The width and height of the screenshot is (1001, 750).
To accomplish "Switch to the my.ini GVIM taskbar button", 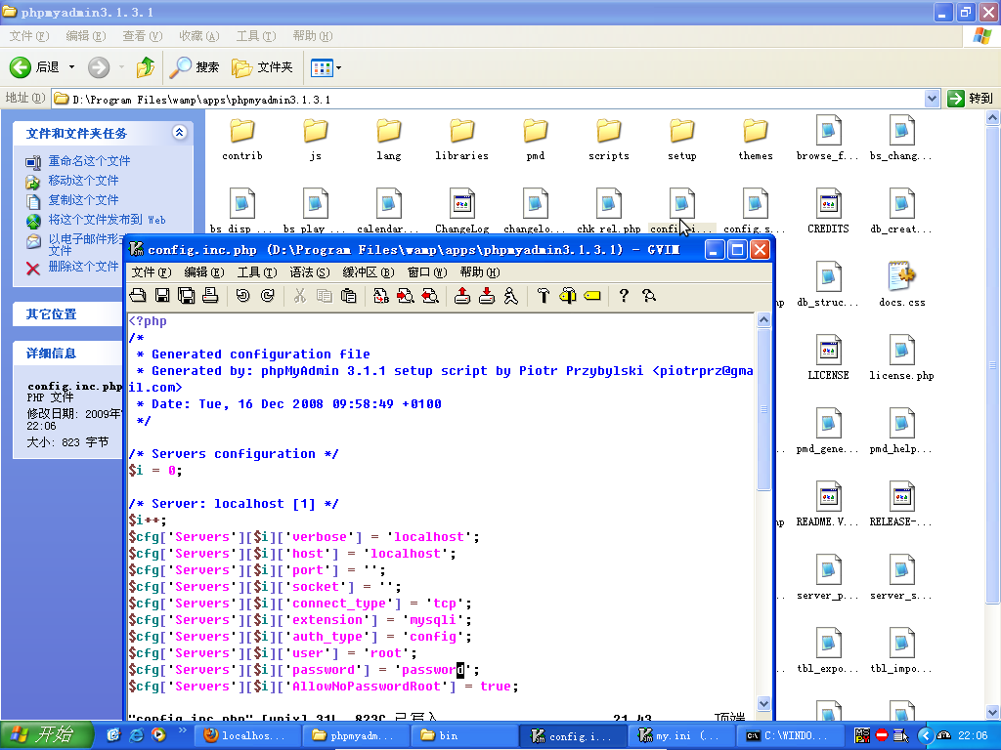I will 680,735.
